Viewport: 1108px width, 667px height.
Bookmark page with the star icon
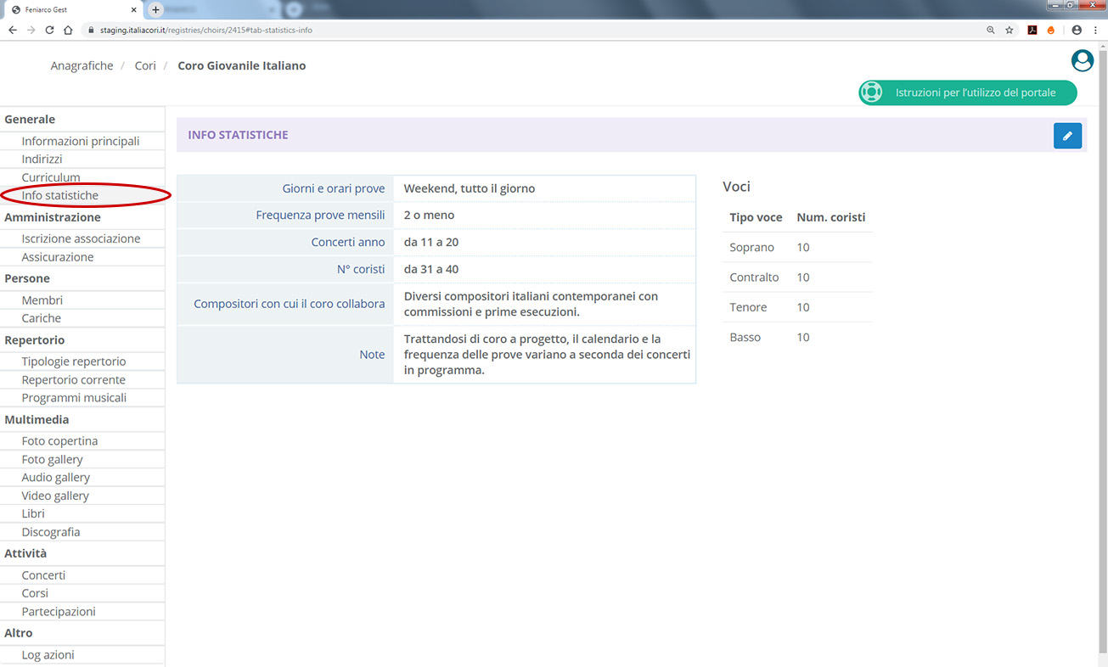(1010, 30)
